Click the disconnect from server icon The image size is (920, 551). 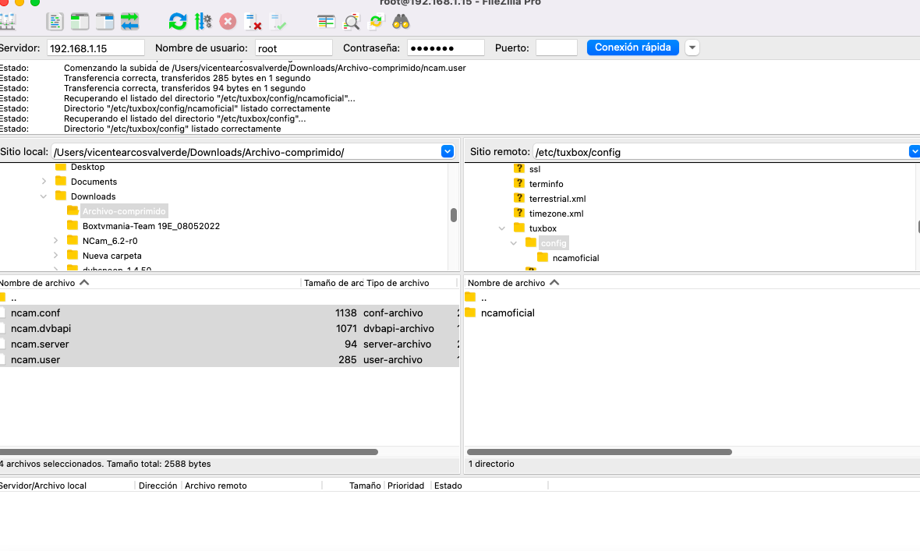[253, 22]
